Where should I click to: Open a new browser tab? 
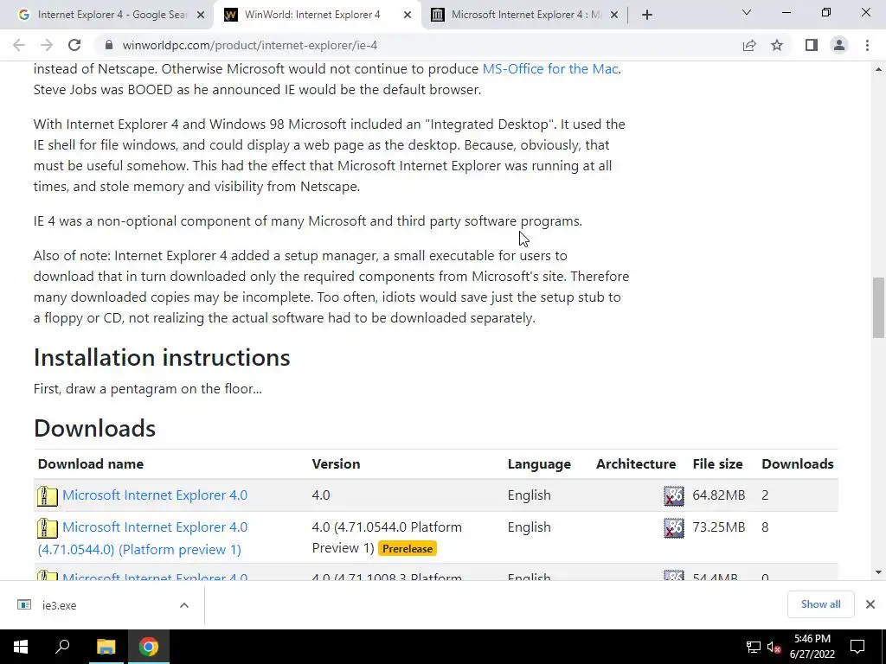647,15
